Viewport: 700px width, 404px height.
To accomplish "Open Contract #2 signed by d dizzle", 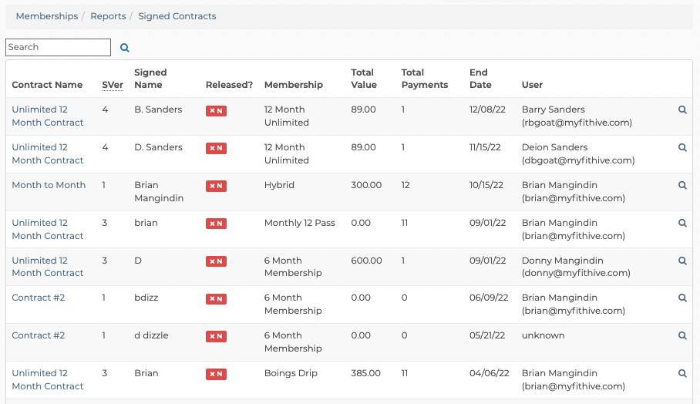I will [39, 335].
